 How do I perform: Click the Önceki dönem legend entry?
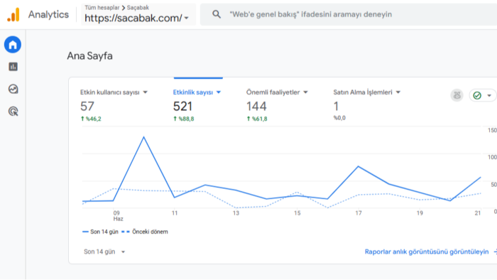(x=145, y=232)
